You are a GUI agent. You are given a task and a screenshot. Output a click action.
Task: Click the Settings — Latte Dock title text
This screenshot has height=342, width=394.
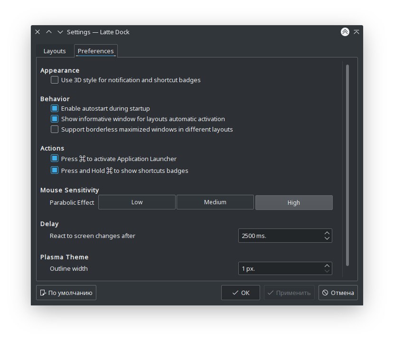point(98,32)
